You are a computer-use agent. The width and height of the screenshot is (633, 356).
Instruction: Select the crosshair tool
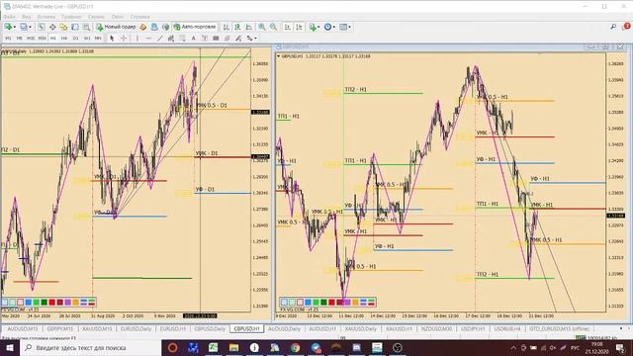124,39
